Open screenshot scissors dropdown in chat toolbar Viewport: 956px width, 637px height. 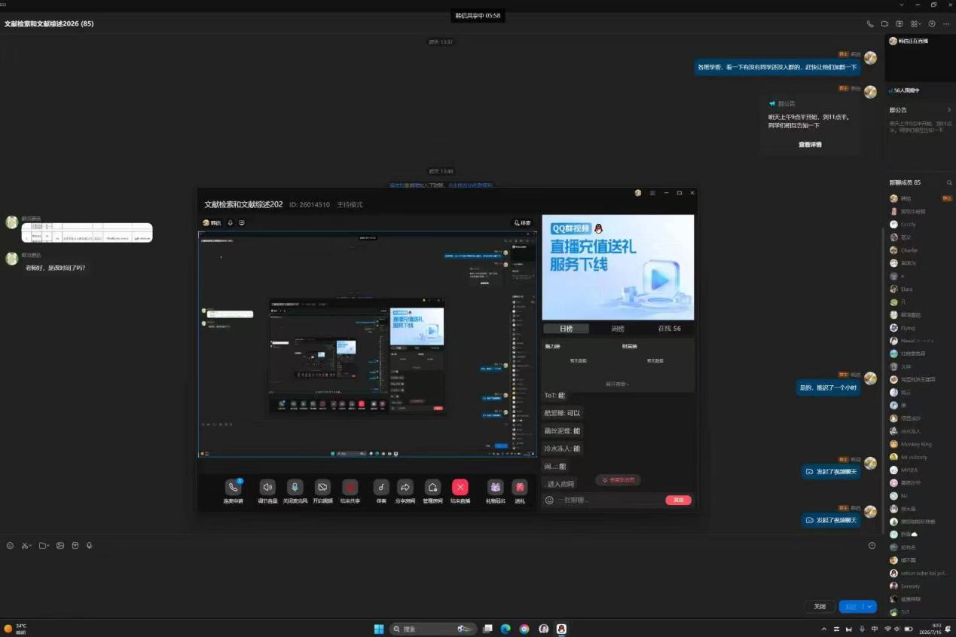click(x=31, y=545)
